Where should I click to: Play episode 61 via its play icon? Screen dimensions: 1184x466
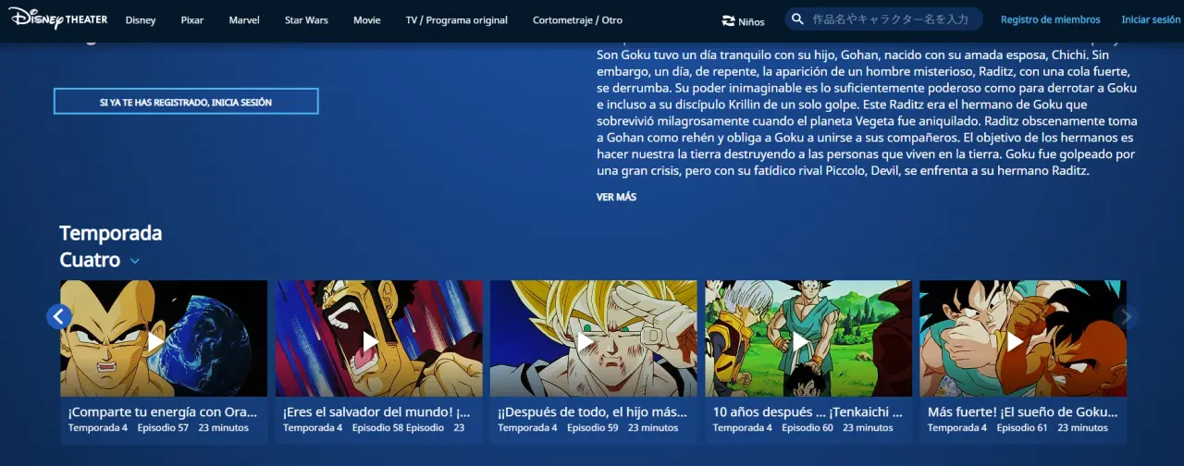[x=1015, y=341]
